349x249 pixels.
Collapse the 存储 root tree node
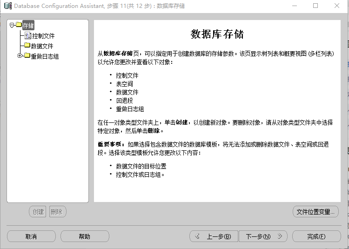click(12, 25)
